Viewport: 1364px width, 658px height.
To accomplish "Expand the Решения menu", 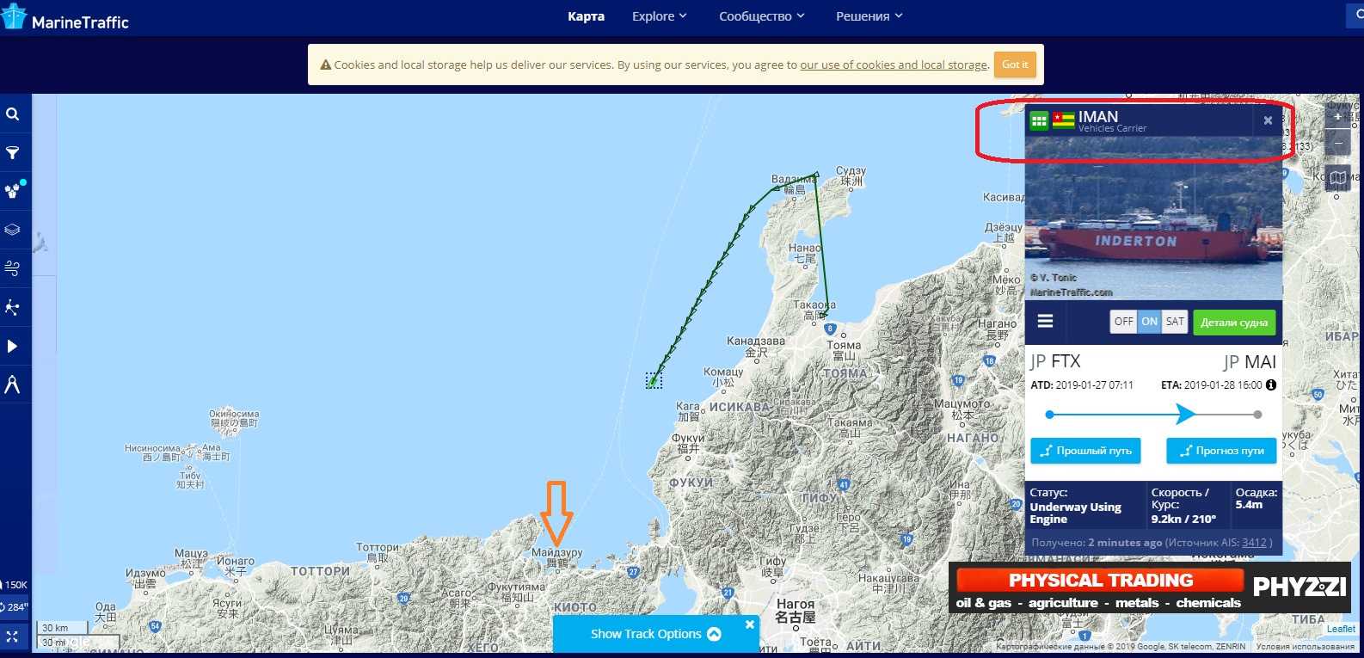I will 869,16.
